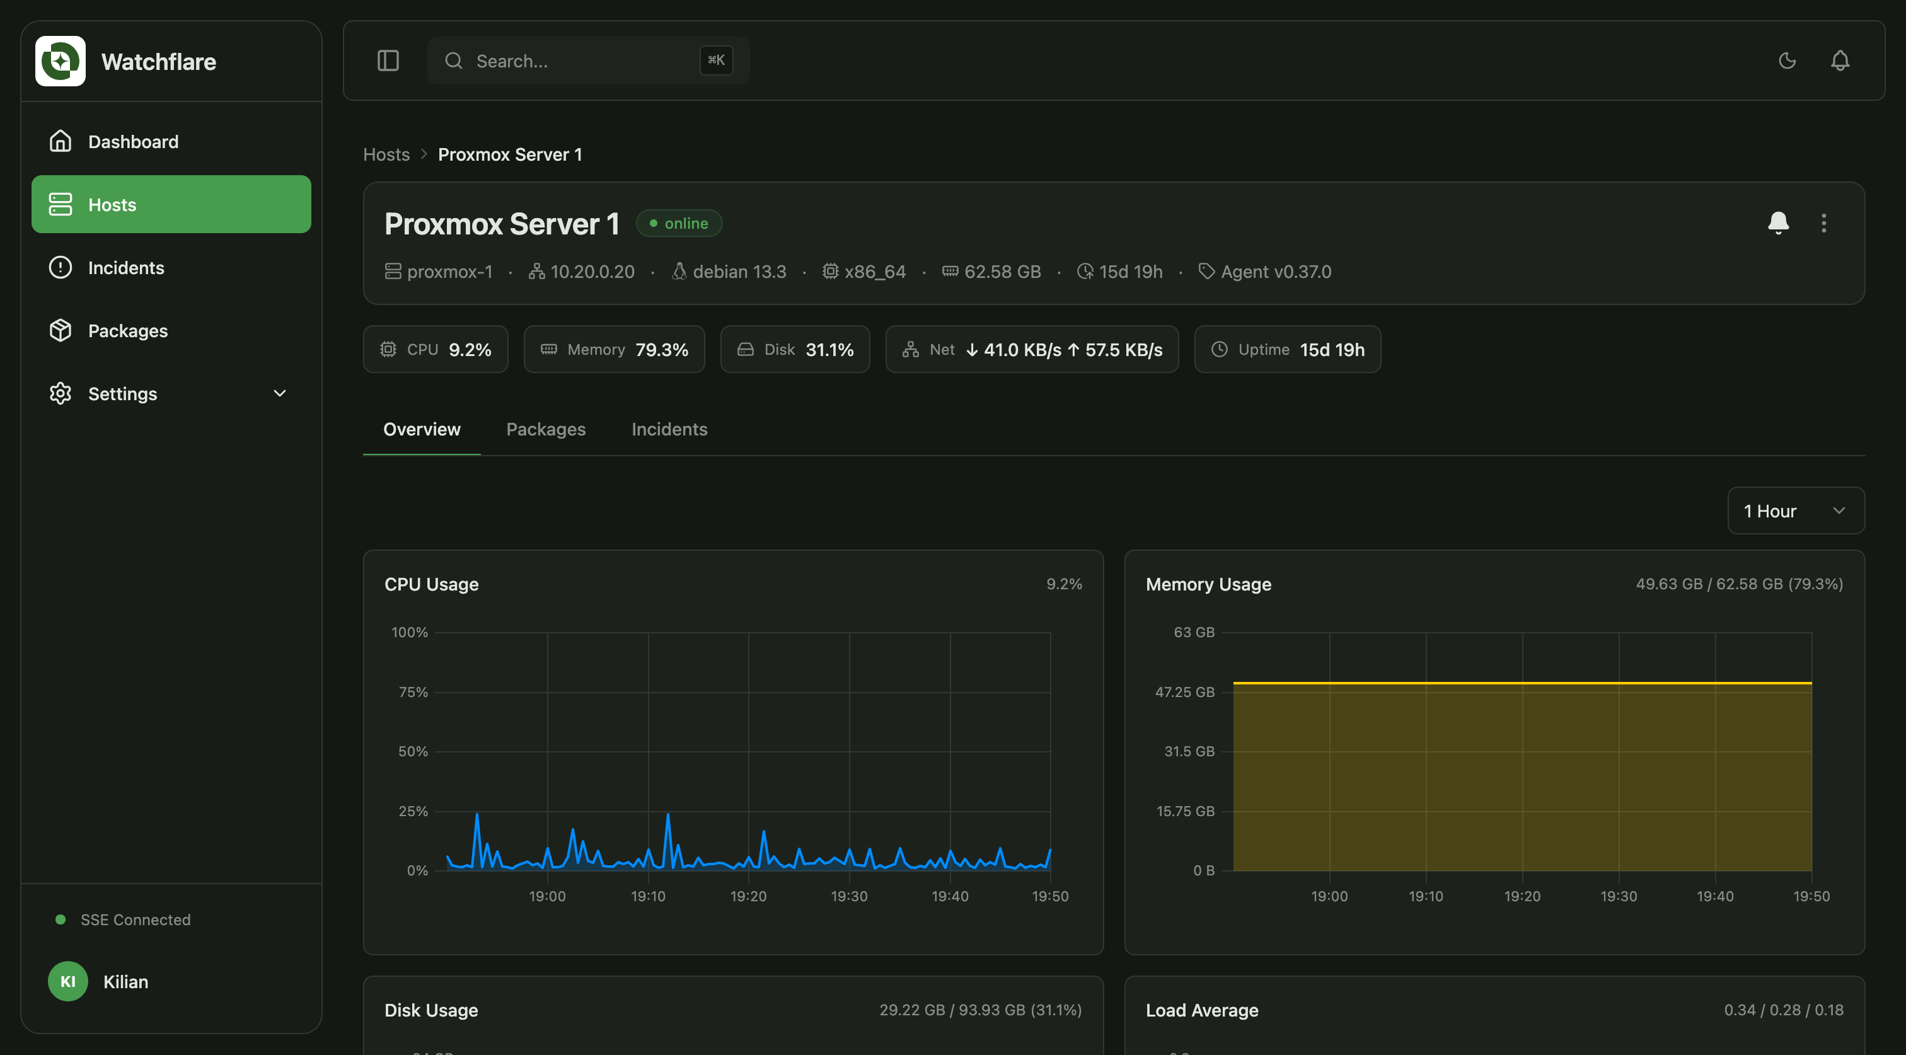Select Hosts in the sidebar

(171, 204)
